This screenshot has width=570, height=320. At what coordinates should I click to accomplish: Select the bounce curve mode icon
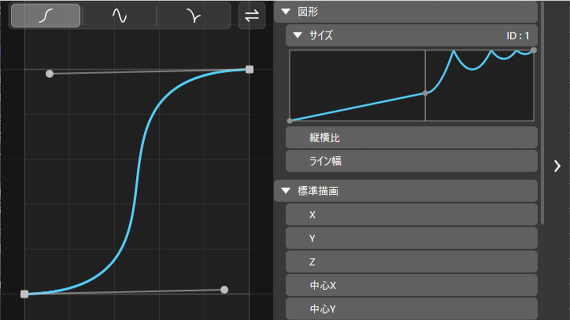(194, 16)
